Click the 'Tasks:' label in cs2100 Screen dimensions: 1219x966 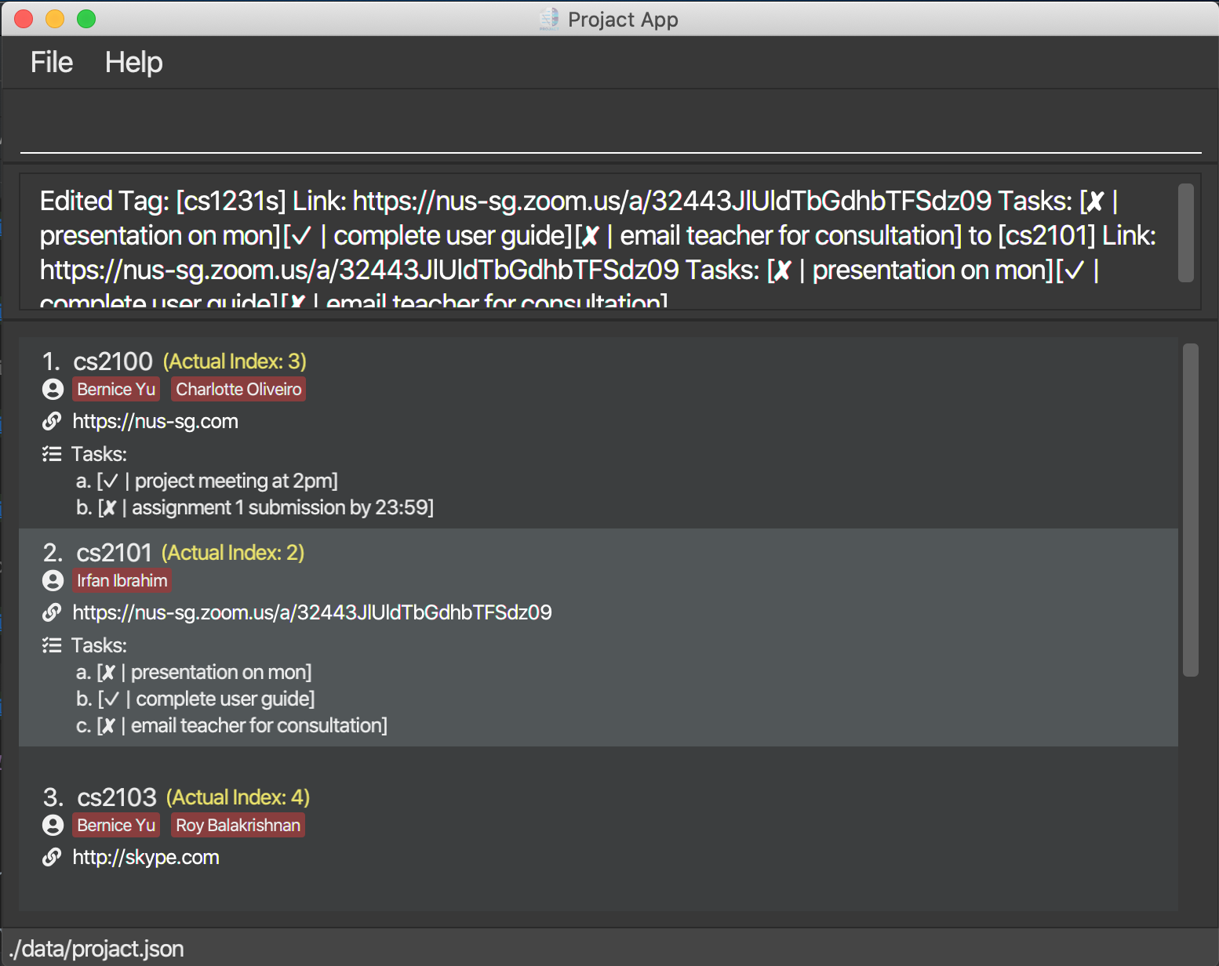[x=99, y=454]
